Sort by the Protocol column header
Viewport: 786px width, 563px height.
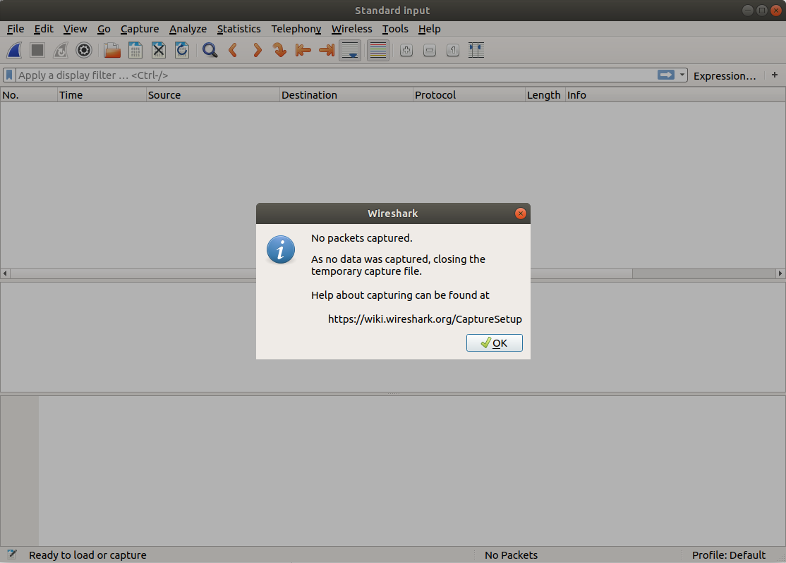(469, 95)
